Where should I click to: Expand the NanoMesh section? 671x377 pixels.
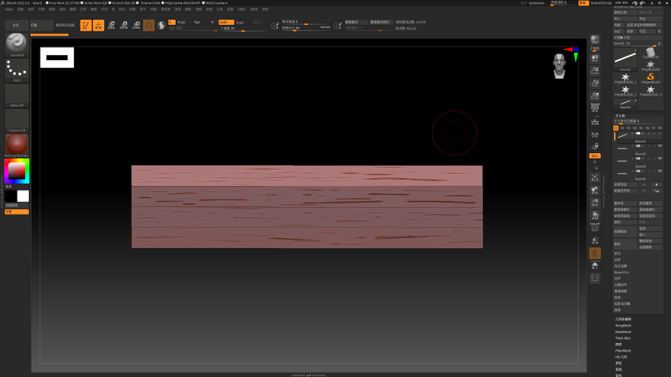[623, 332]
